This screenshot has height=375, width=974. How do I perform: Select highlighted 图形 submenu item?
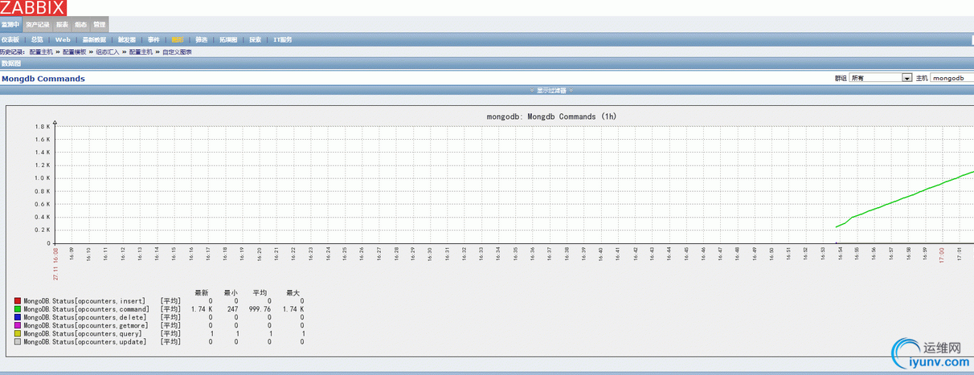tap(178, 39)
